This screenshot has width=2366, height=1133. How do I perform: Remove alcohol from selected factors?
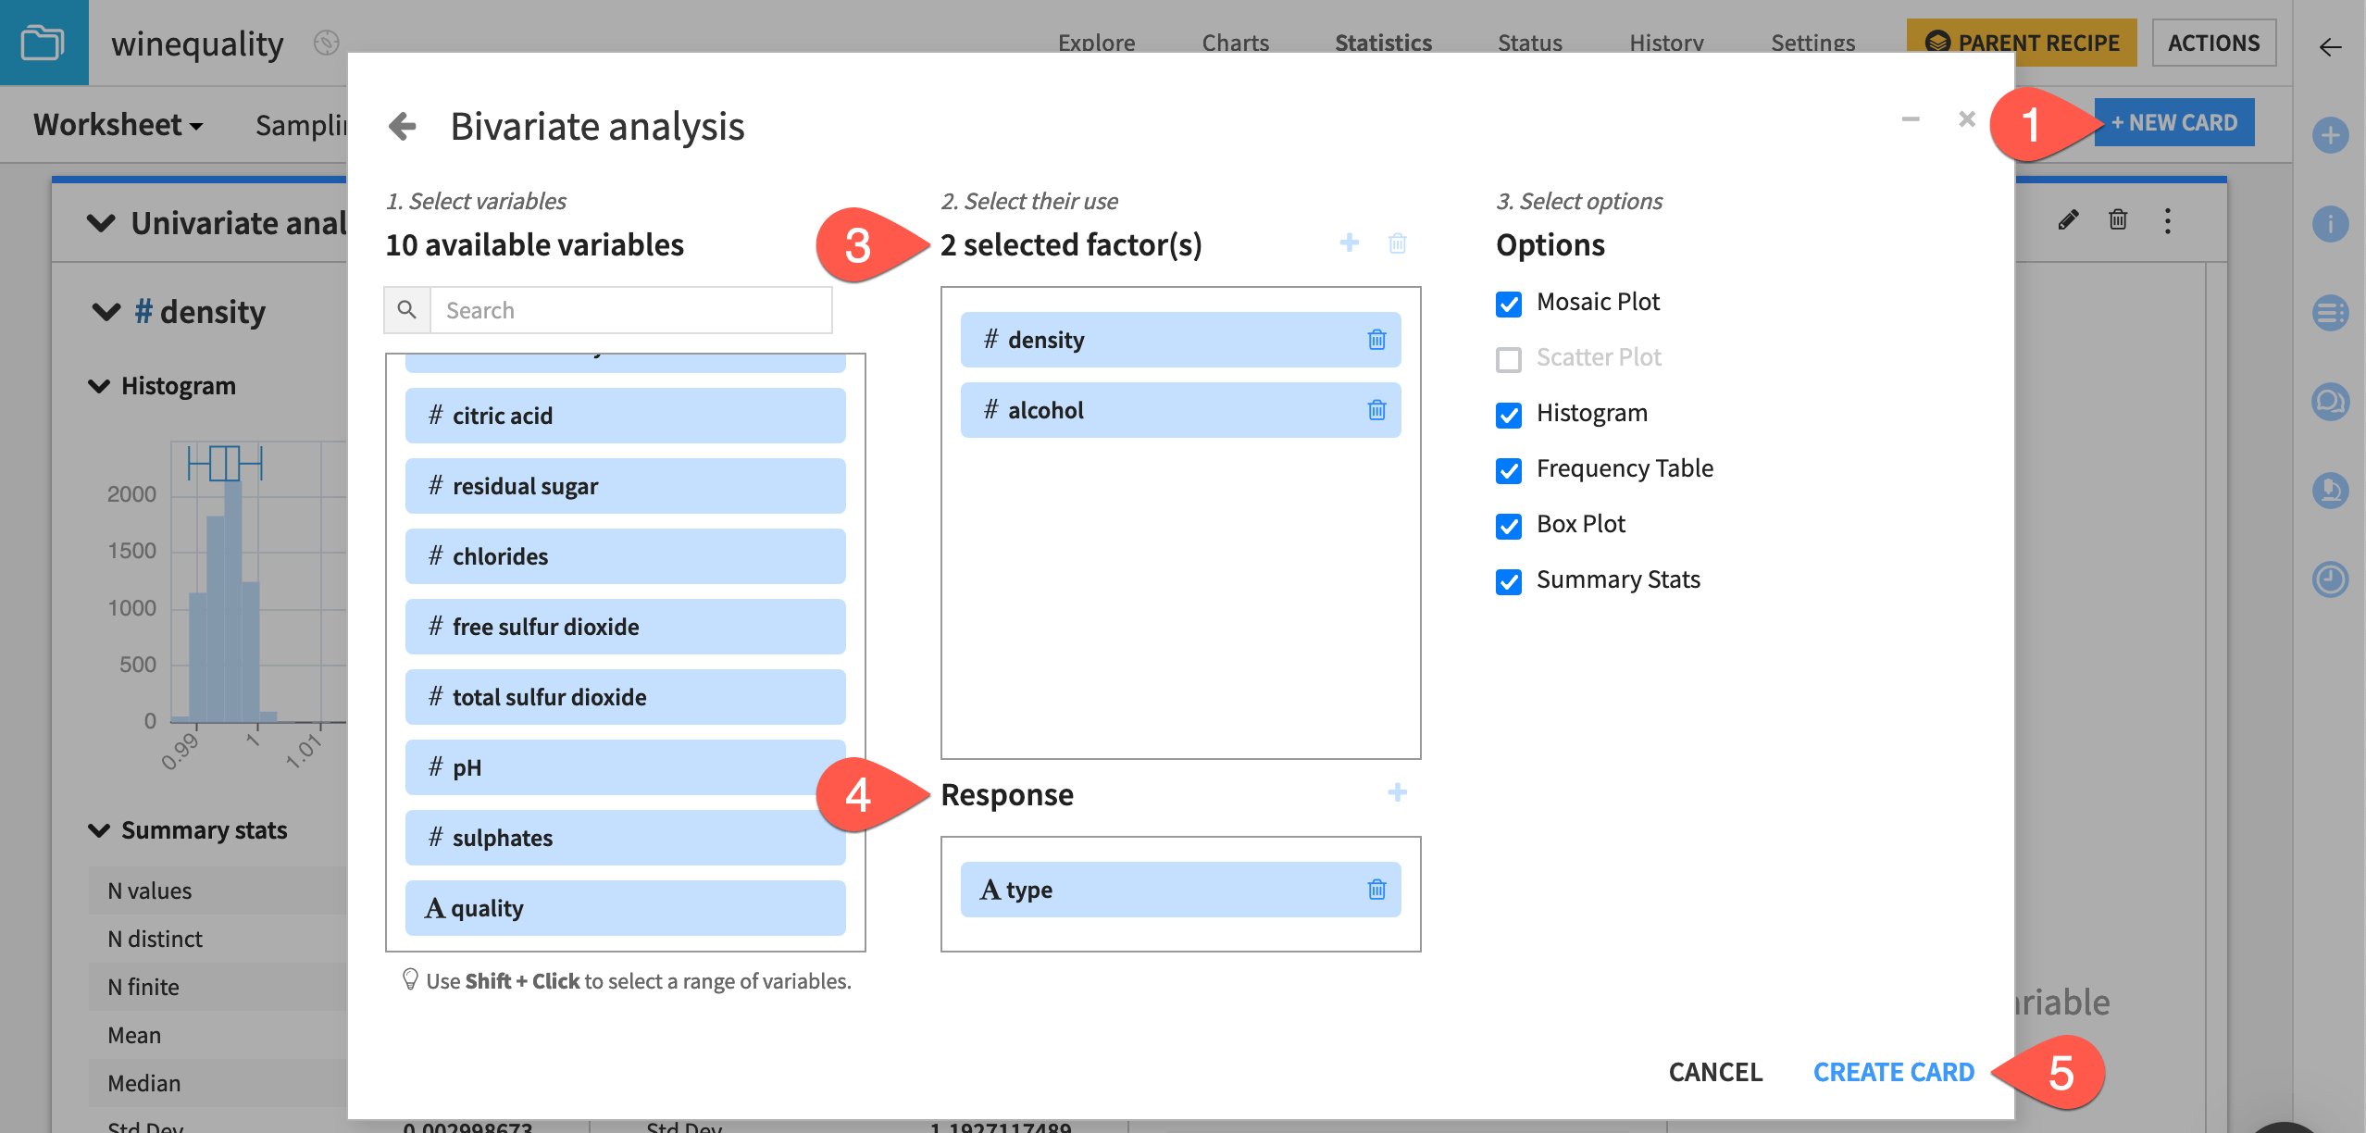pyautogui.click(x=1376, y=410)
